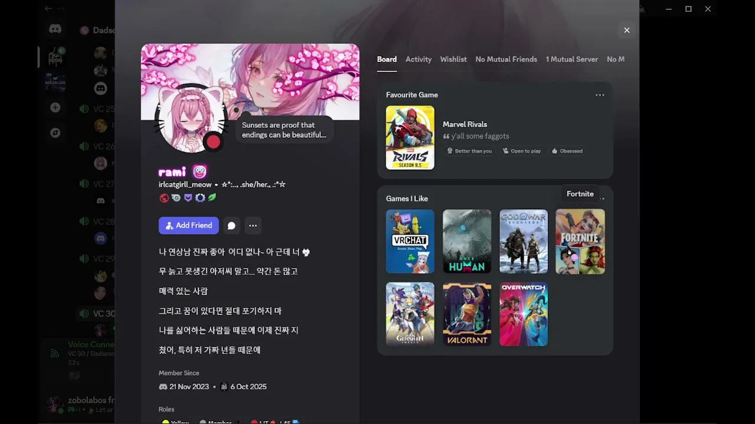Join voice channel VC 28 in background
The image size is (755, 424).
tap(97, 221)
